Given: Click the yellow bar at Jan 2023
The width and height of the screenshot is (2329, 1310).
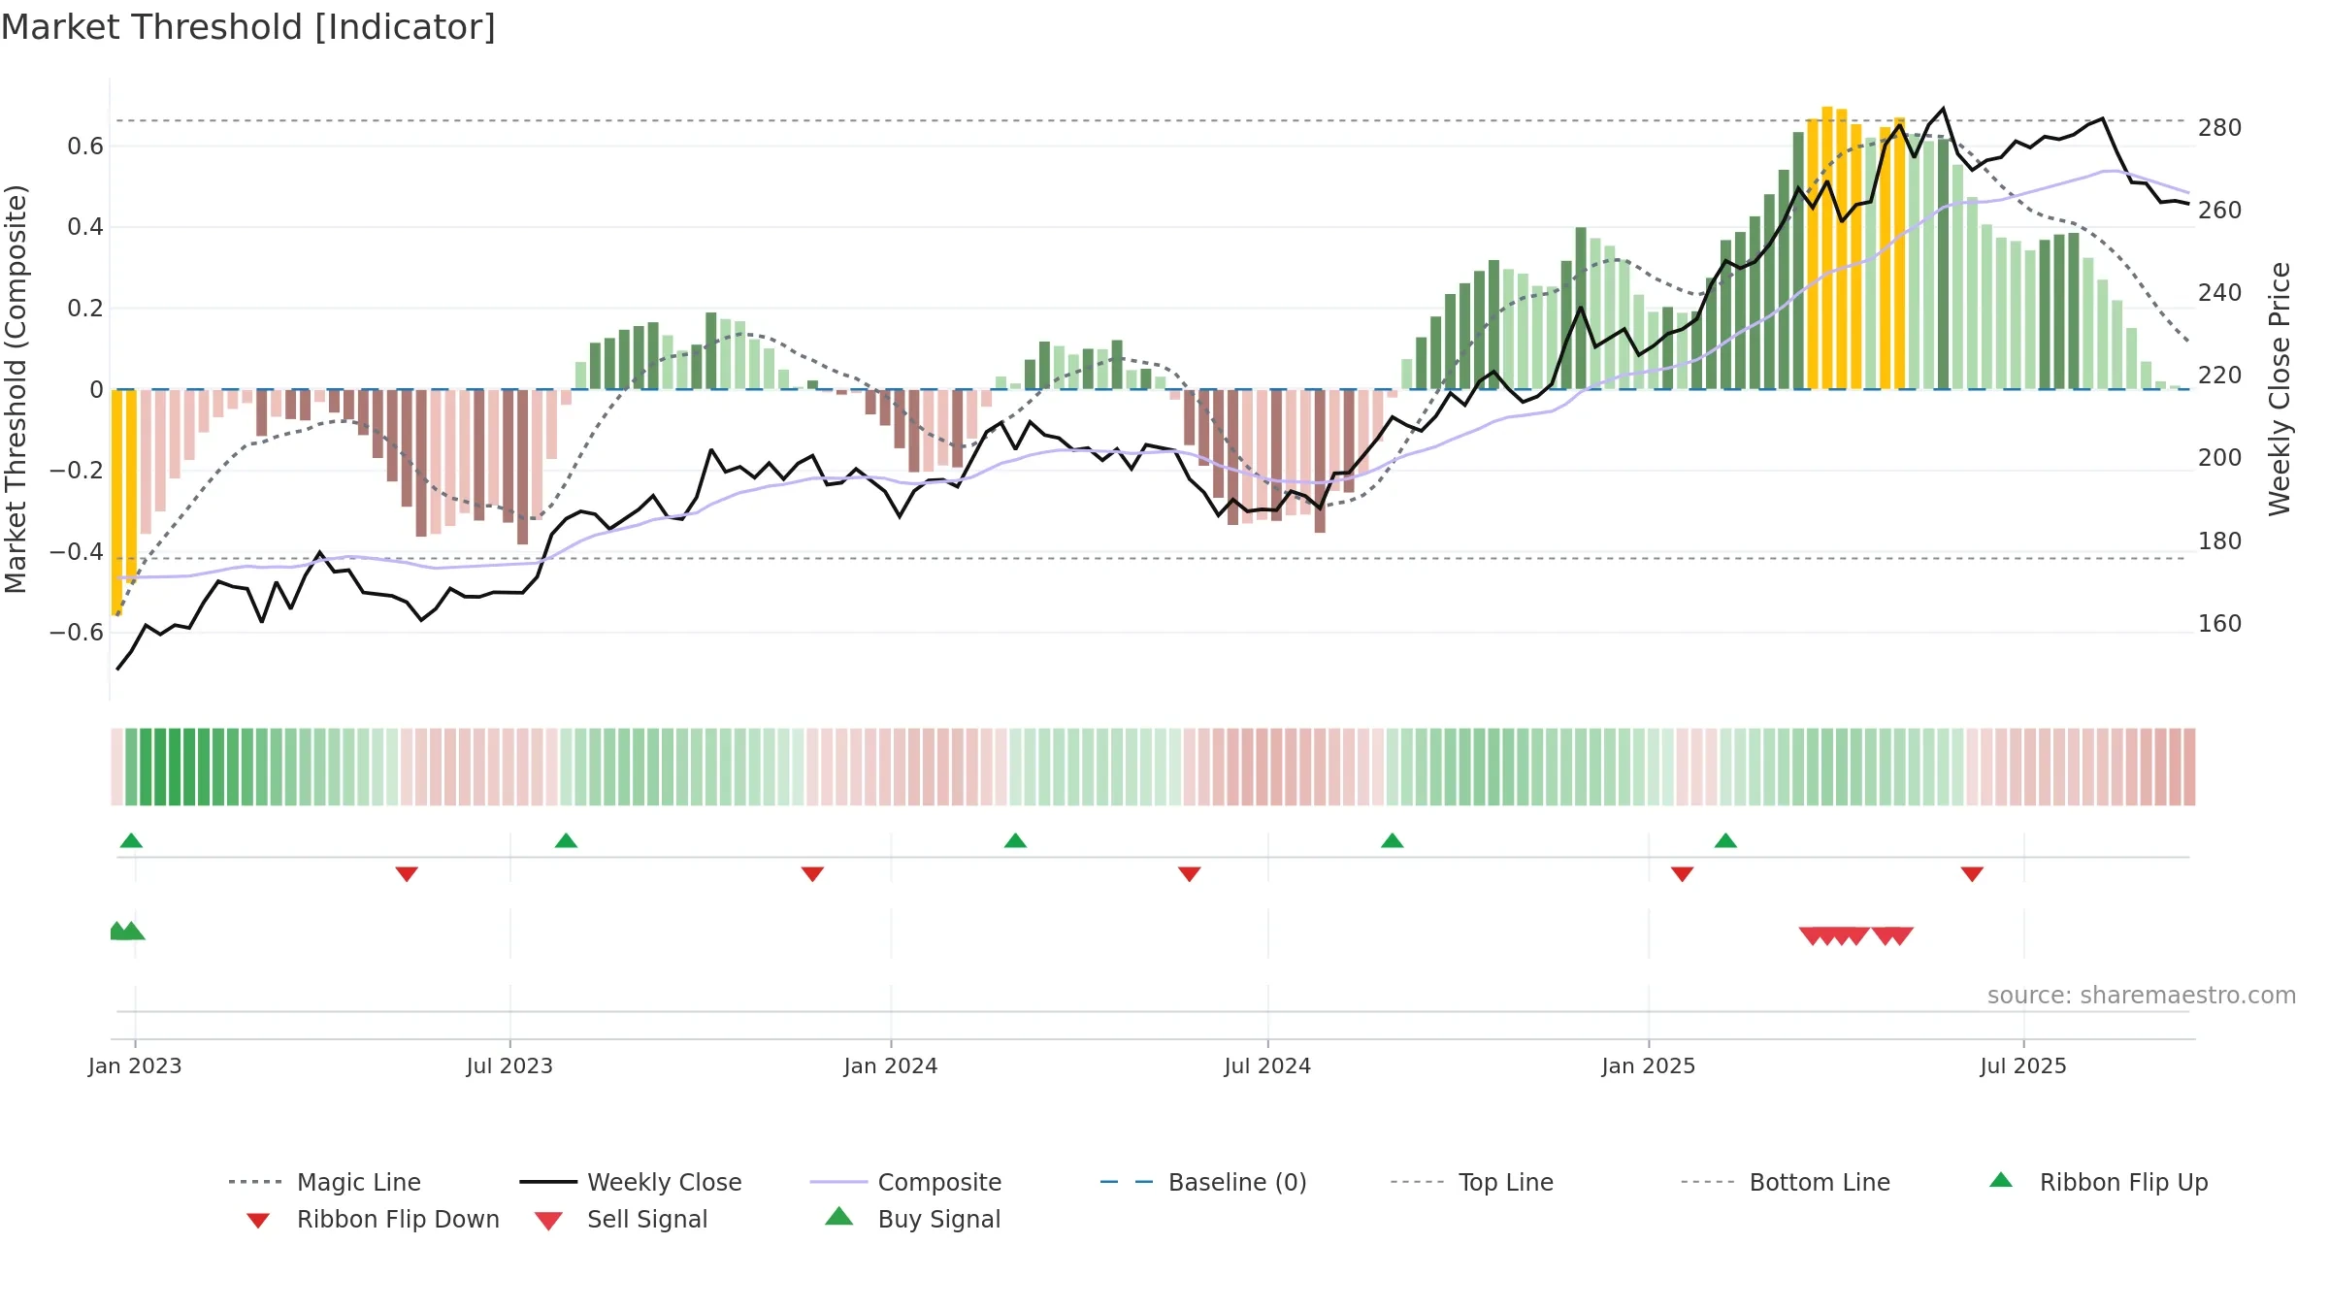Looking at the screenshot, I should [116, 503].
